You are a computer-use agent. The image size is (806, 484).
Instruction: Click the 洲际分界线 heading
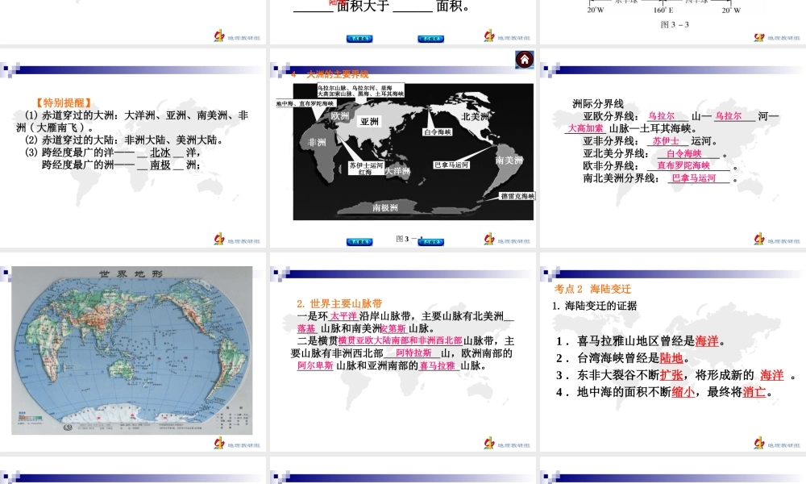point(598,104)
